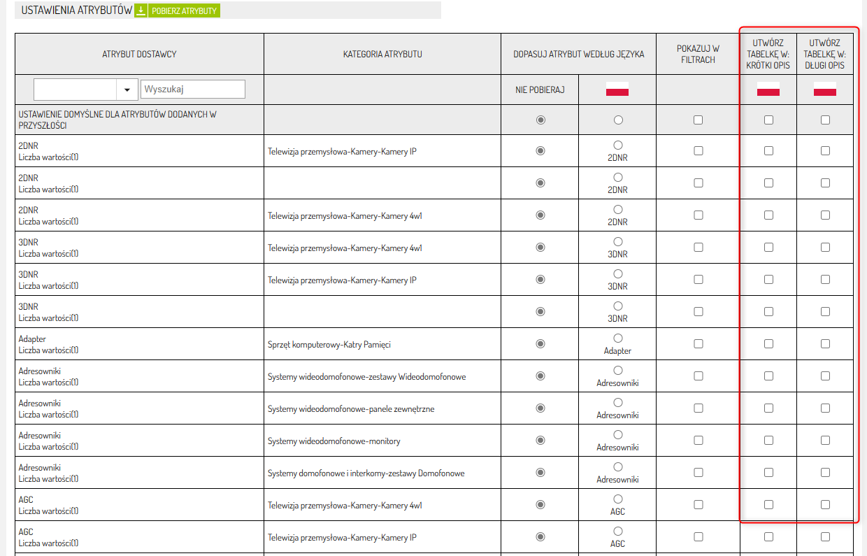Click the Adapter attribute name cell
Image resolution: width=867 pixels, height=556 pixels.
point(139,344)
